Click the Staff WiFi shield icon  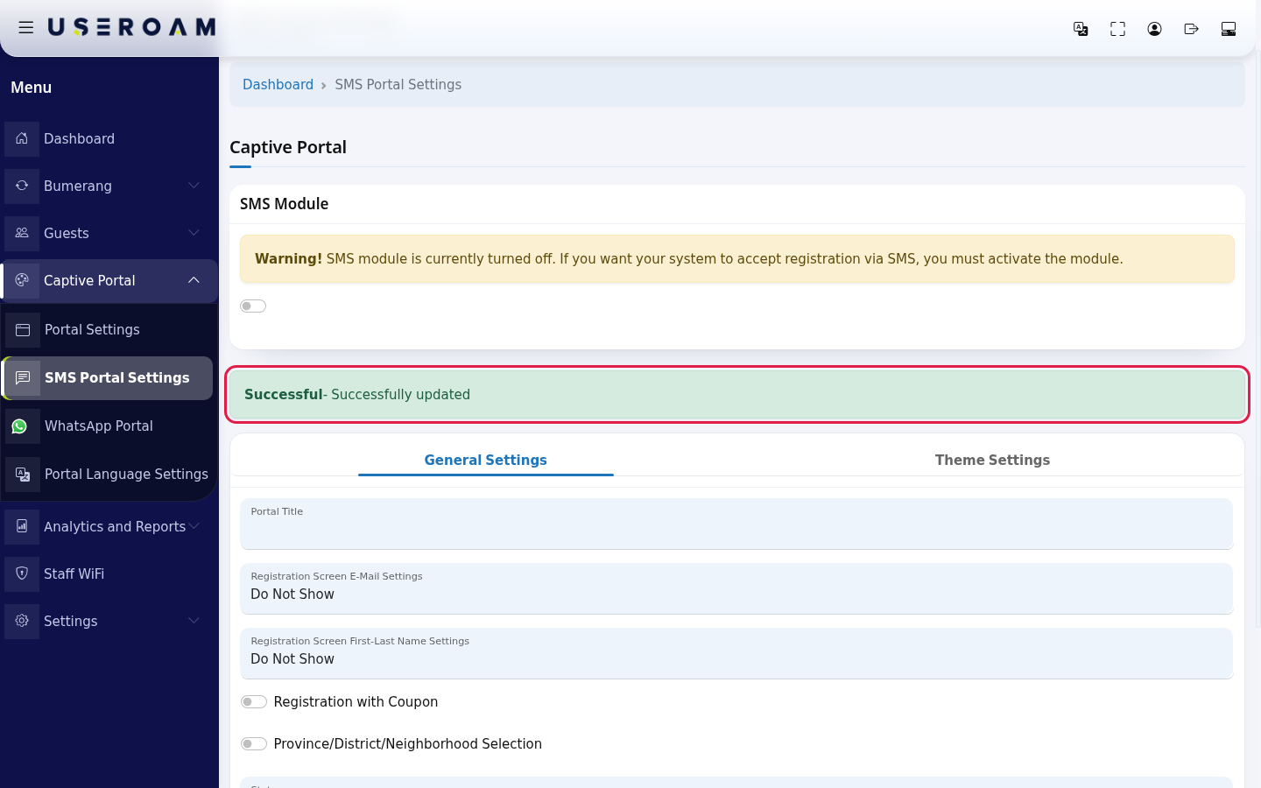[x=22, y=573]
